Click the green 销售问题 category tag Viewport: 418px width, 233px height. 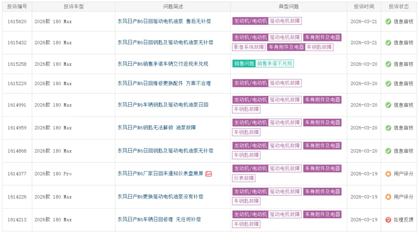(244, 63)
